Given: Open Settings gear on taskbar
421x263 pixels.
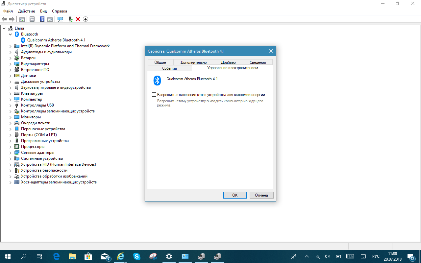Looking at the screenshot, I should tap(169, 256).
